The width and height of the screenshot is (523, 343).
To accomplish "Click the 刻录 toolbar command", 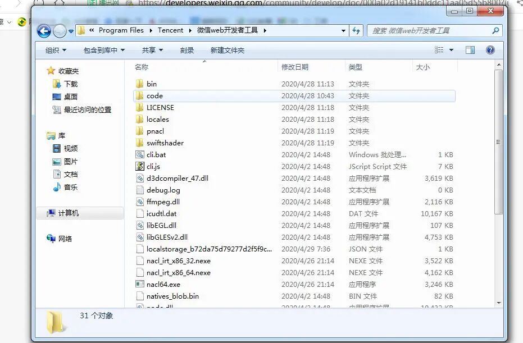I will (187, 51).
